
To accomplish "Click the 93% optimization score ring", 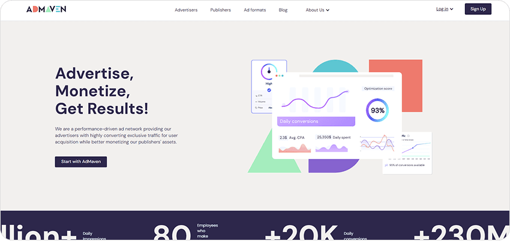I will (377, 111).
